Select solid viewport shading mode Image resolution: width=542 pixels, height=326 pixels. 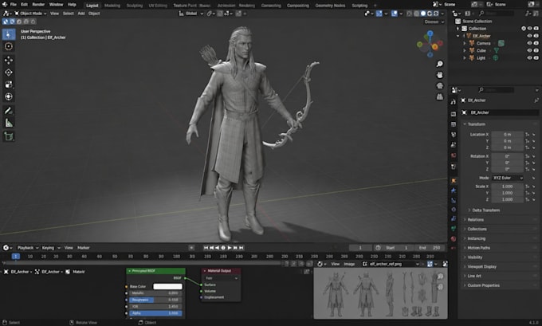[x=422, y=14]
